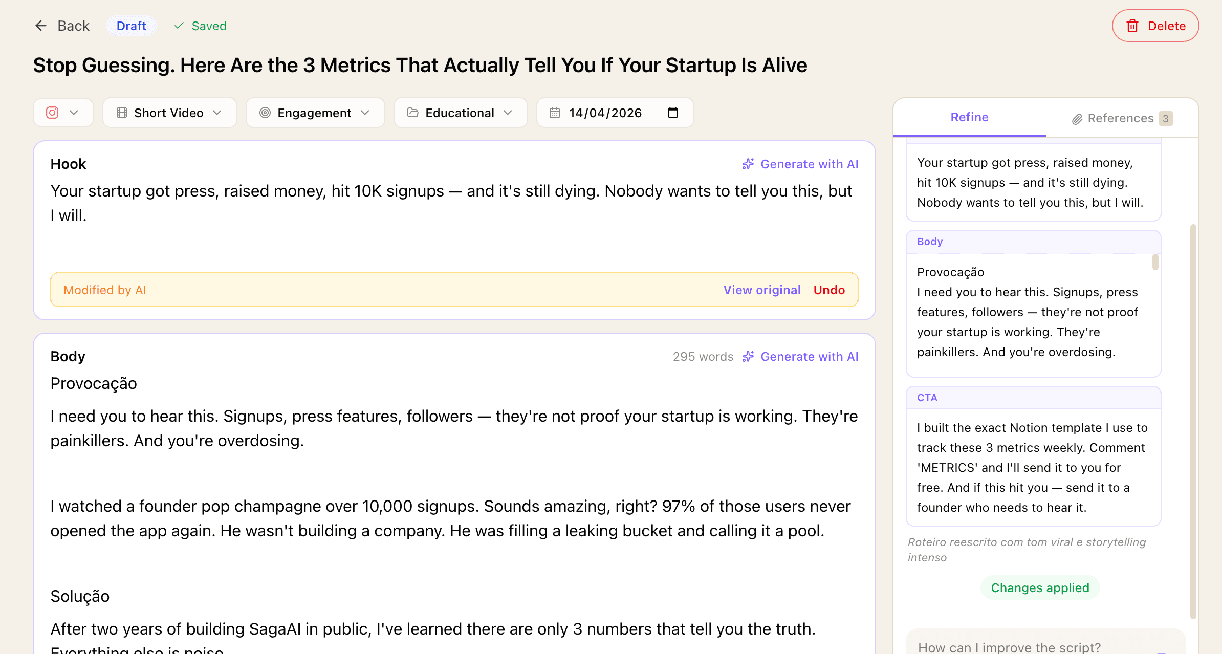Image resolution: width=1222 pixels, height=654 pixels.
Task: Click the CTA card header in Refine panel
Action: [x=1034, y=398]
